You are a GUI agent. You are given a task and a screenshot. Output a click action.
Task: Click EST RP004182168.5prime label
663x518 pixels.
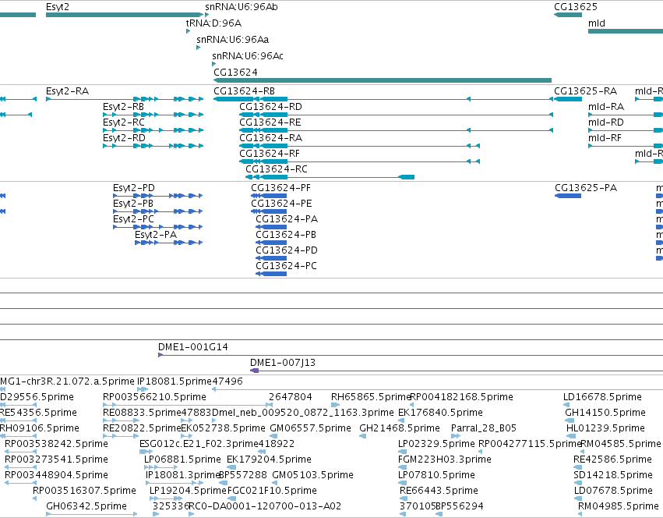(x=462, y=397)
